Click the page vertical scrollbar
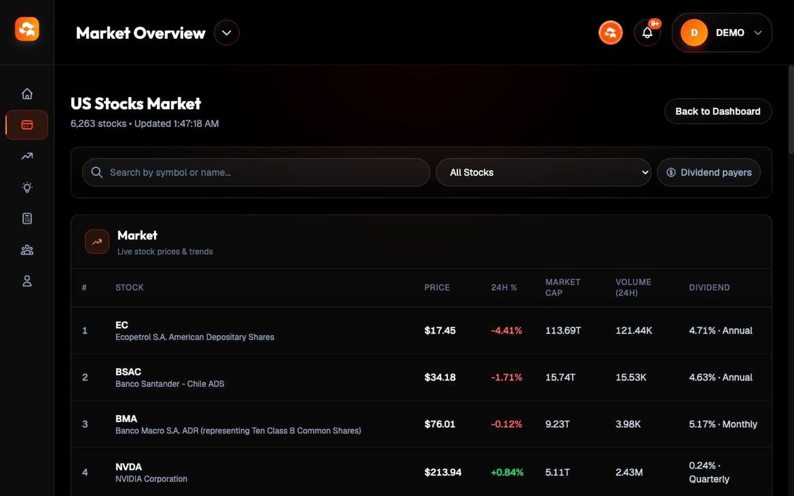 [x=791, y=110]
